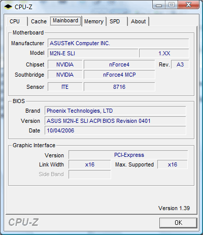
Task: Click the BIOS group title
Action: [19, 101]
